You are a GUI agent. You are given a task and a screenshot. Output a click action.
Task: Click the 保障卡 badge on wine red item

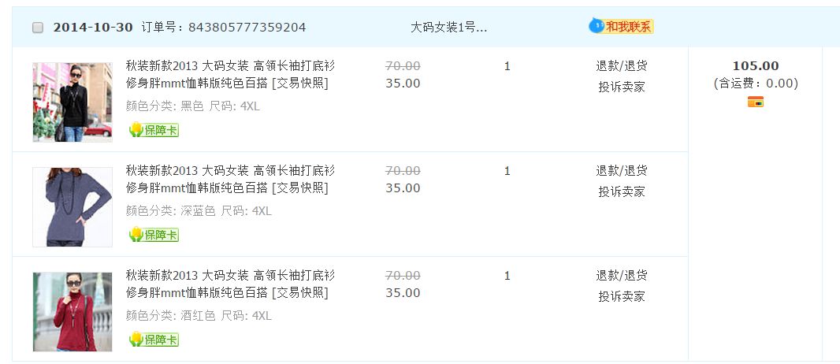pos(154,340)
